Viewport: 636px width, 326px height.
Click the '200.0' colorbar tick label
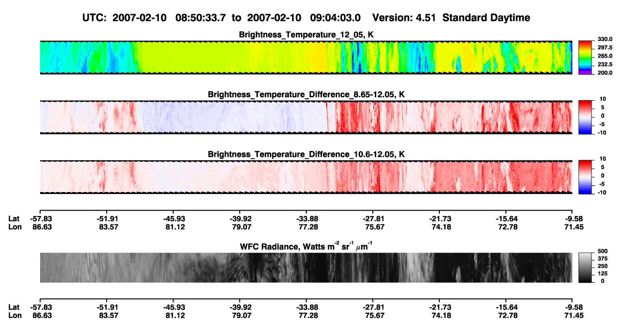coord(604,73)
